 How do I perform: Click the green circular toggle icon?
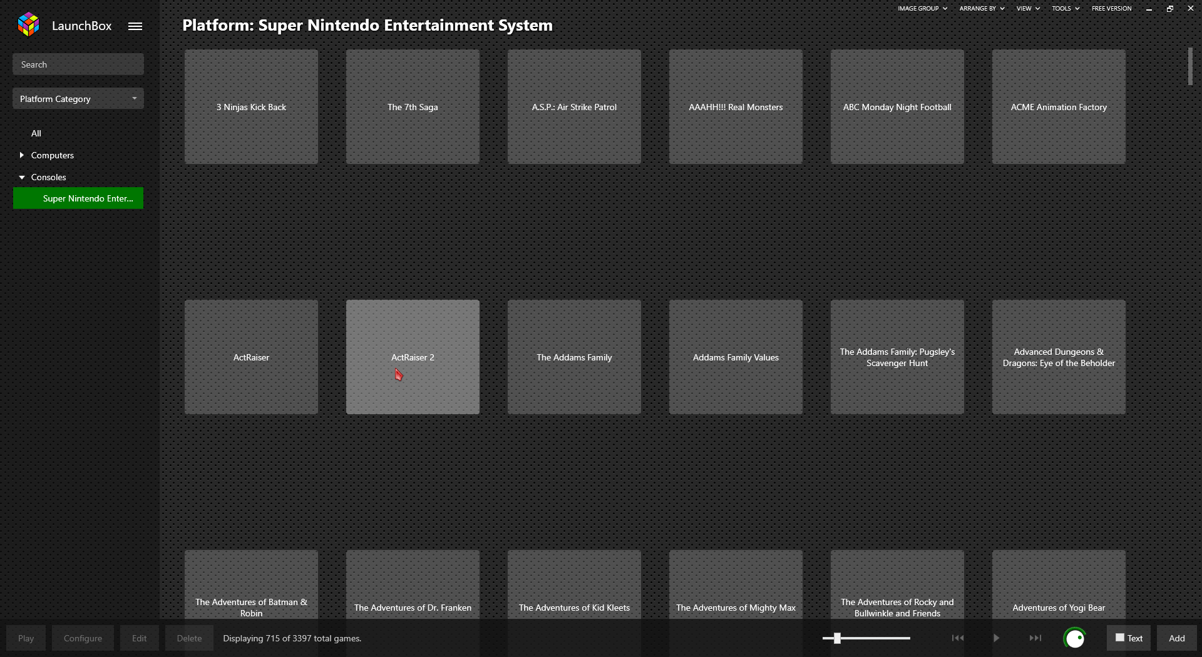coord(1075,638)
